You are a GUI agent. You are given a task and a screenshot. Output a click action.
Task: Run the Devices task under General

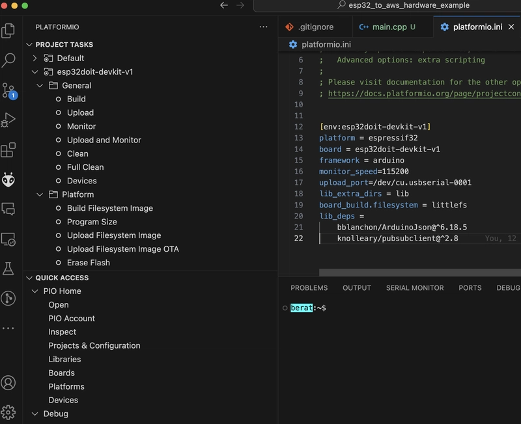81,181
